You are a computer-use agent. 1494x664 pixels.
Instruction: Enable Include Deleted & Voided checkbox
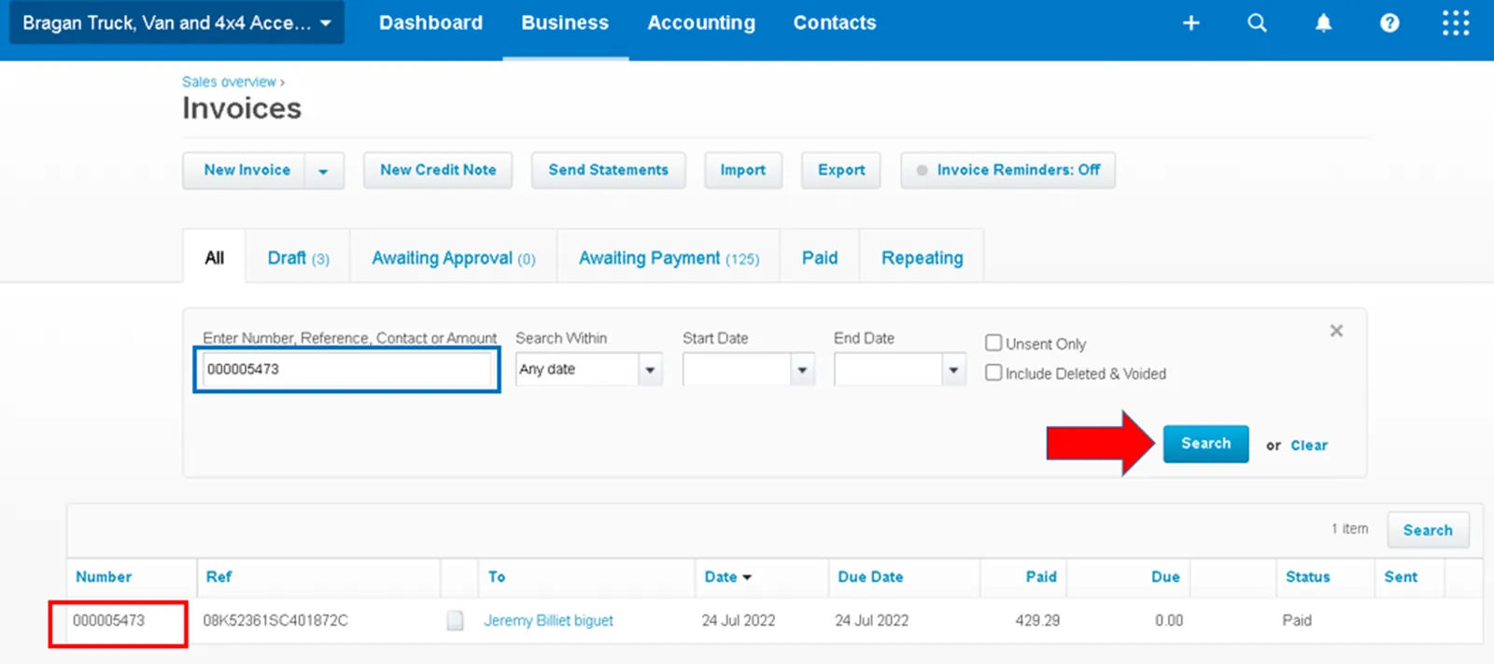(x=994, y=373)
